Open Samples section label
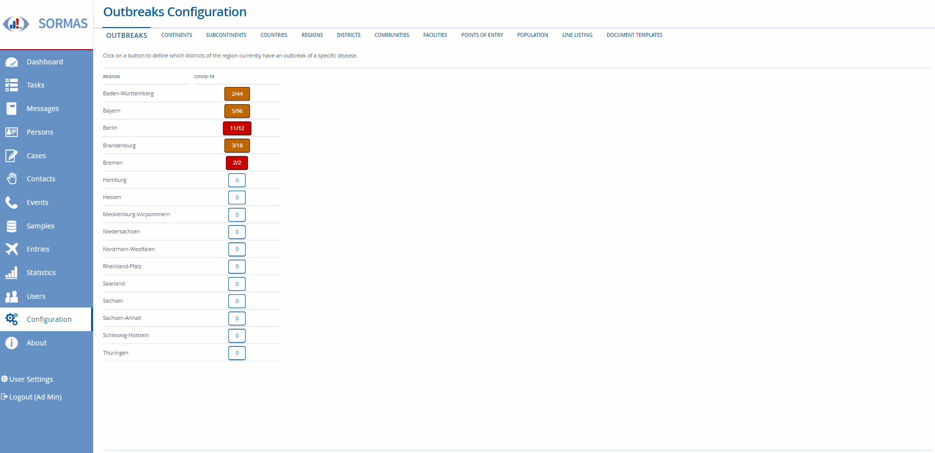This screenshot has width=935, height=453. point(40,226)
